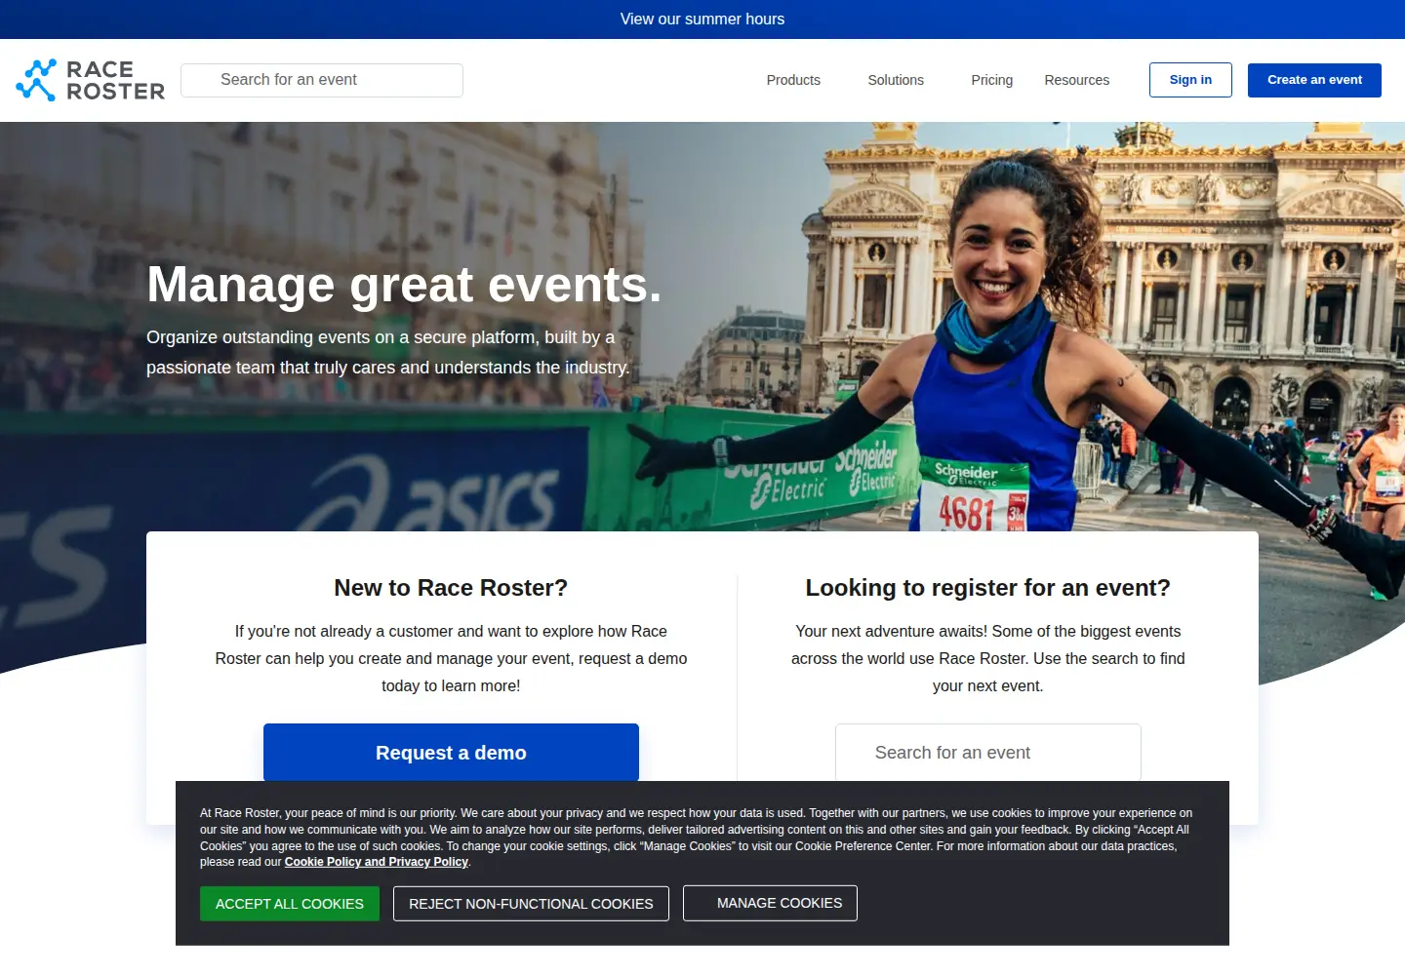Open Cookie Policy and Privacy Policy link

point(376,862)
